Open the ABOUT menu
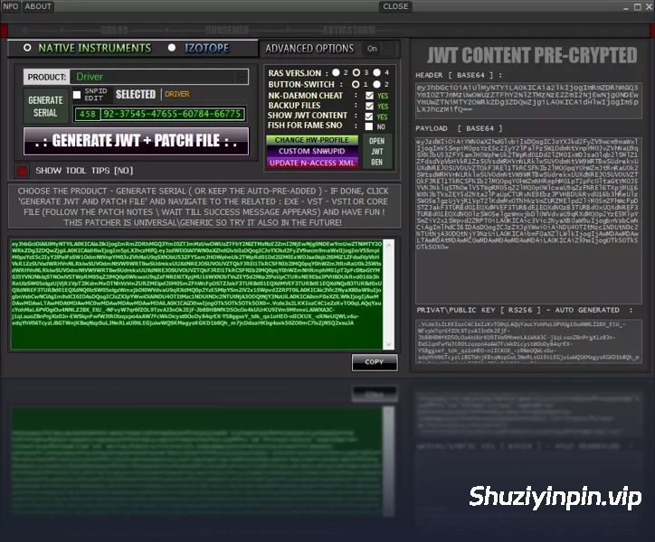The width and height of the screenshot is (655, 542). pyautogui.click(x=38, y=6)
